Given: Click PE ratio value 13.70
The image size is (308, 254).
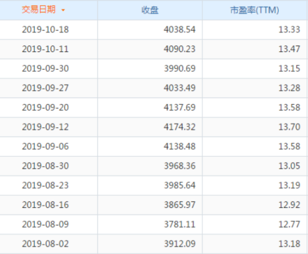Looking at the screenshot, I should point(289,127).
